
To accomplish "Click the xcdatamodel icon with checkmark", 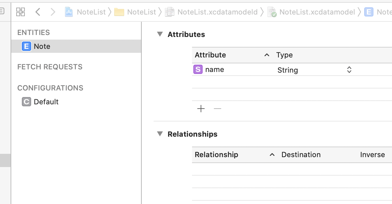I will pyautogui.click(x=272, y=12).
